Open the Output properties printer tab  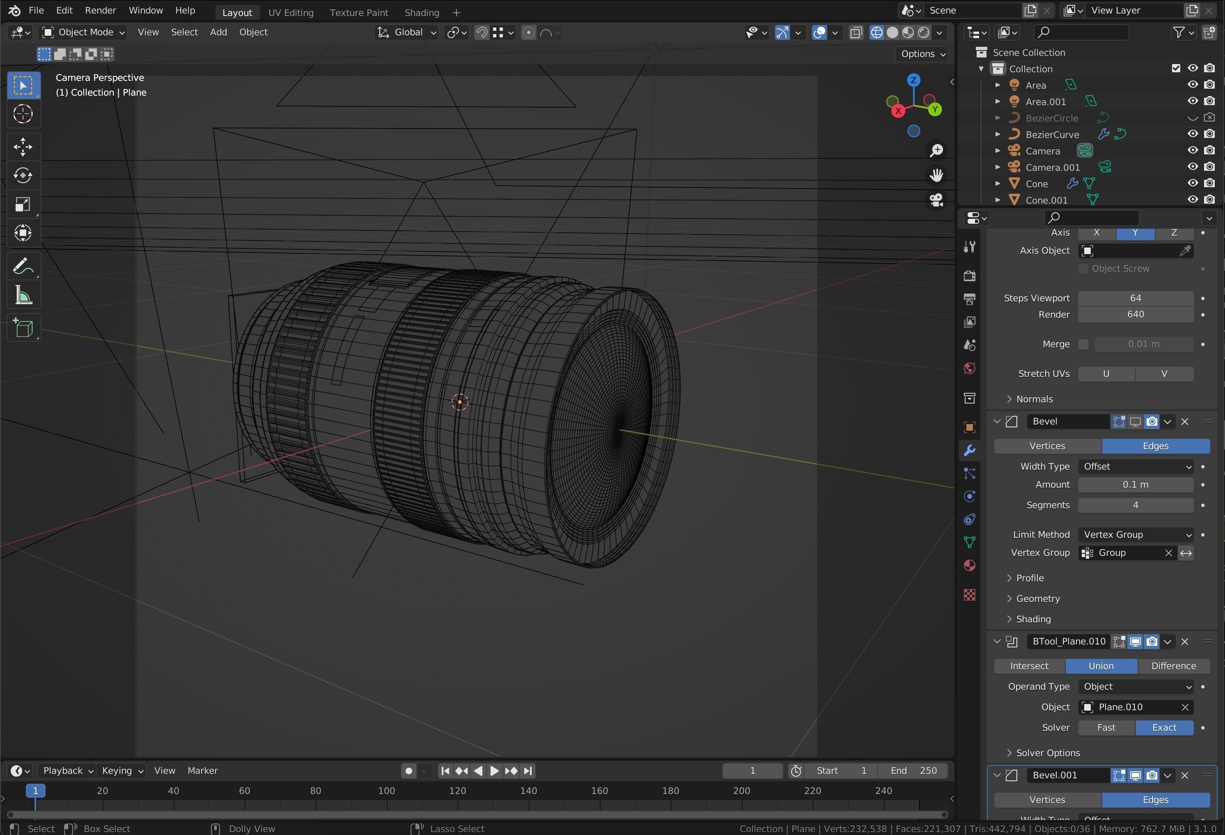[969, 299]
